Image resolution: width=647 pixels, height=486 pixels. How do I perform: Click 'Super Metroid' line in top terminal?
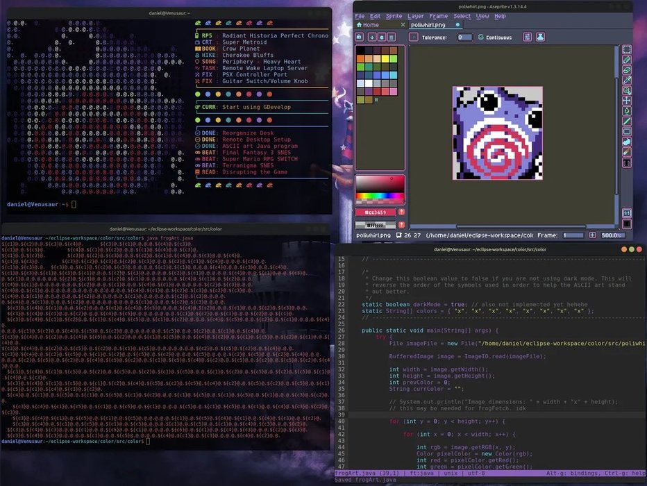point(244,42)
